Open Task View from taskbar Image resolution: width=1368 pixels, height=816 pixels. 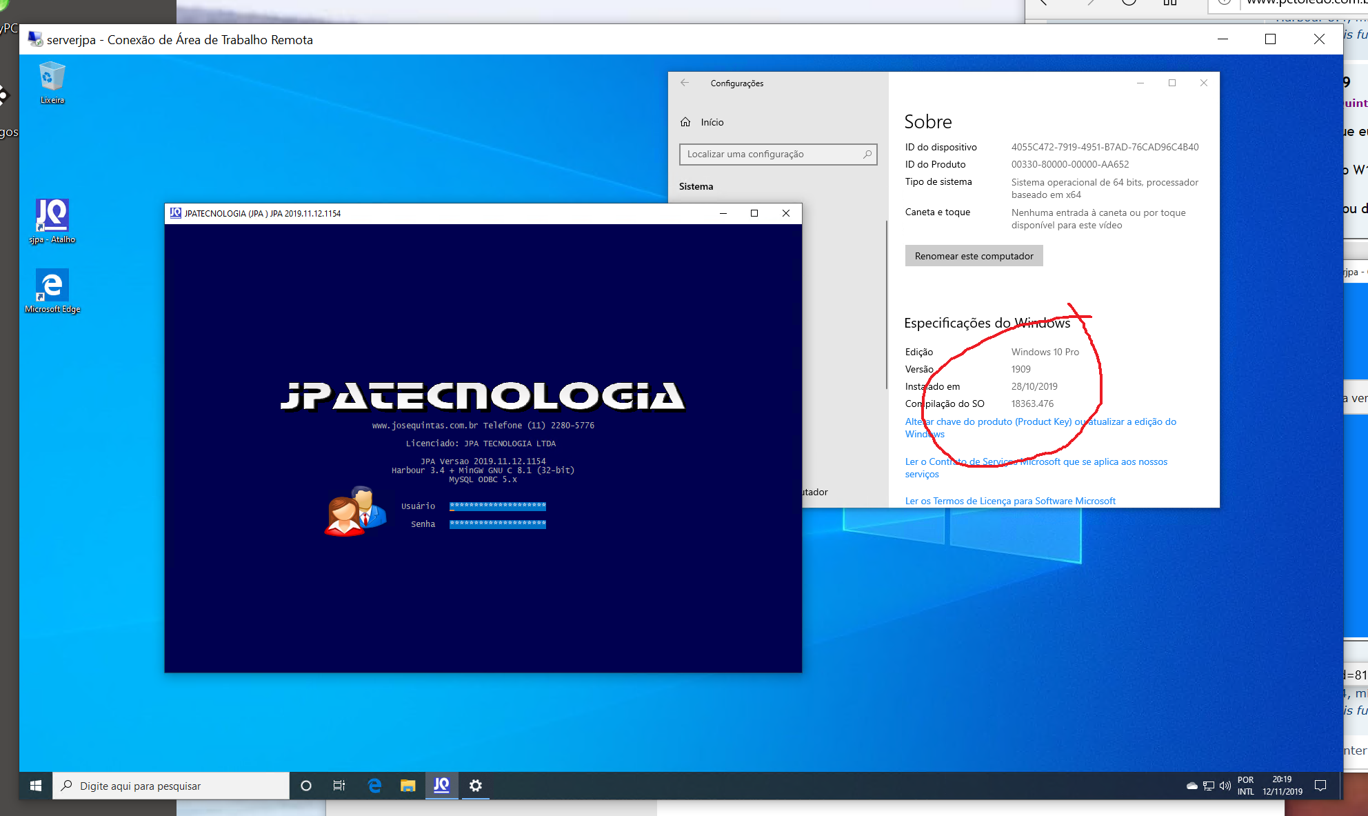tap(339, 786)
